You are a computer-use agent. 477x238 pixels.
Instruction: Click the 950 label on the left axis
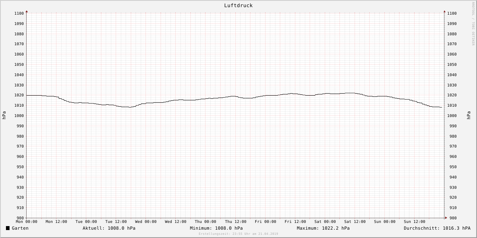click(20, 167)
